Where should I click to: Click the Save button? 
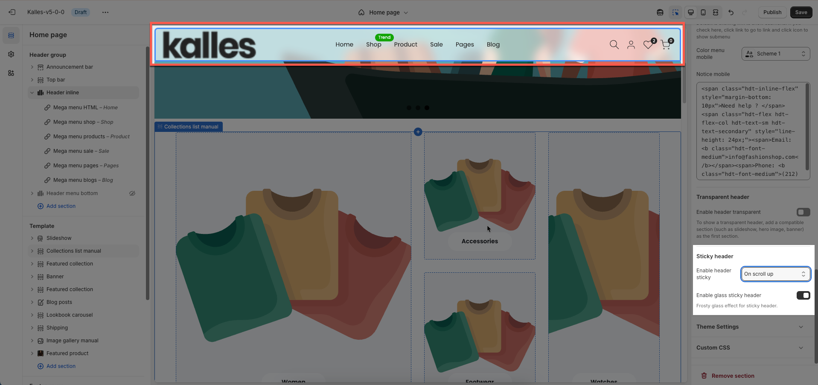[x=801, y=12]
